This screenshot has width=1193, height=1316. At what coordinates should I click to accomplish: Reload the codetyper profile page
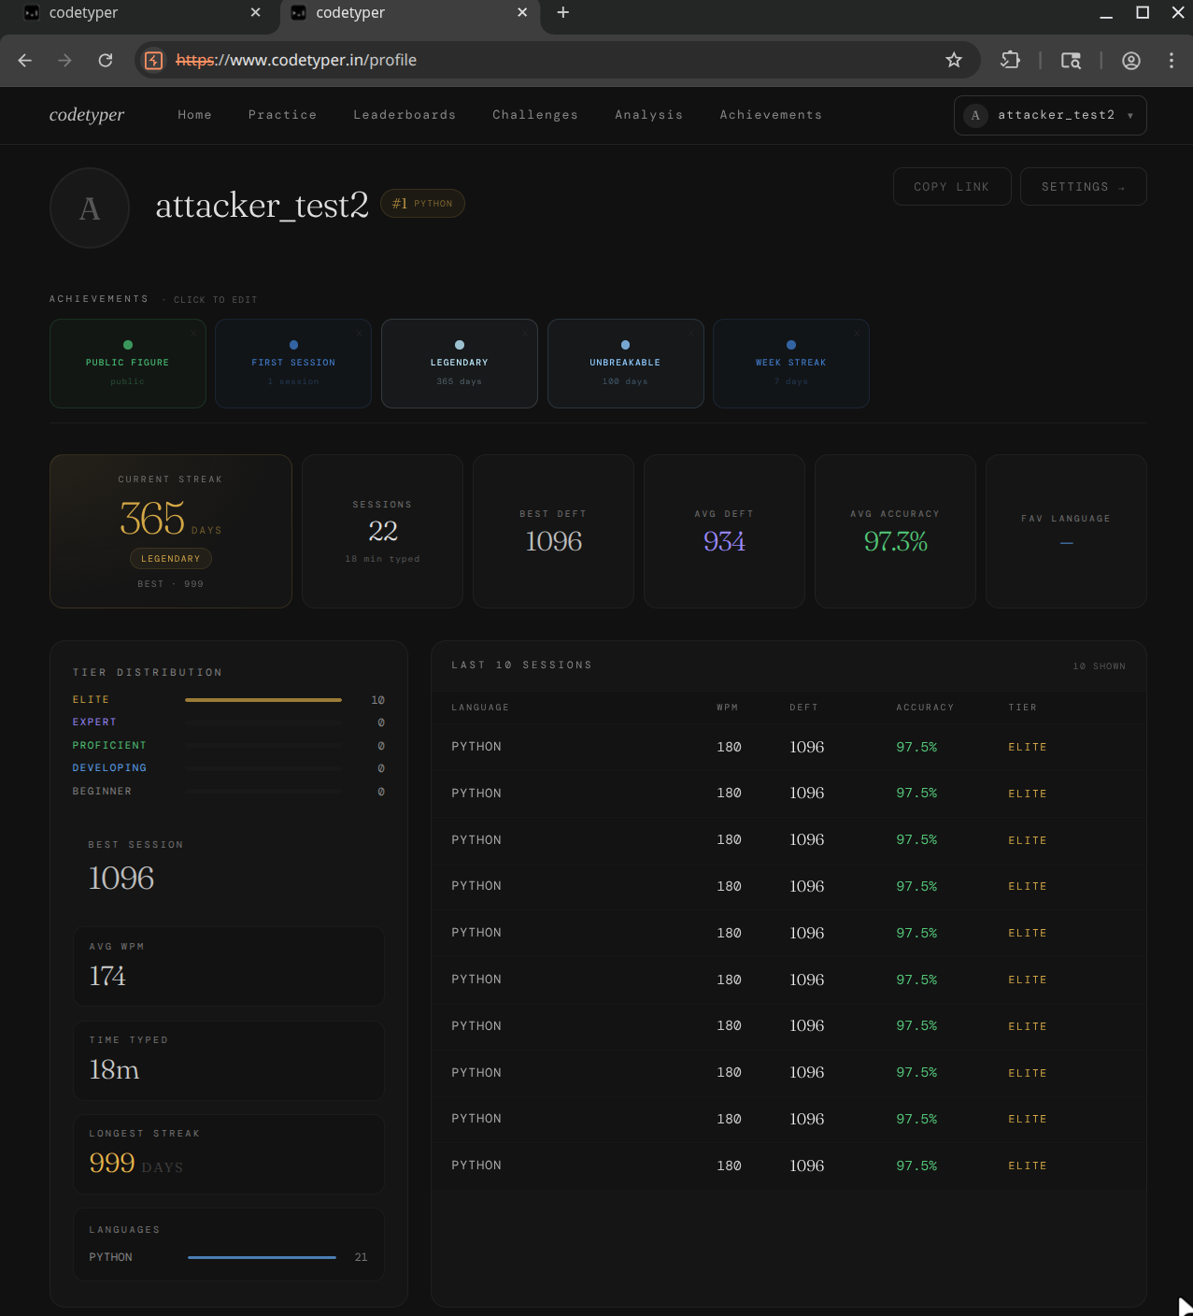pyautogui.click(x=106, y=61)
